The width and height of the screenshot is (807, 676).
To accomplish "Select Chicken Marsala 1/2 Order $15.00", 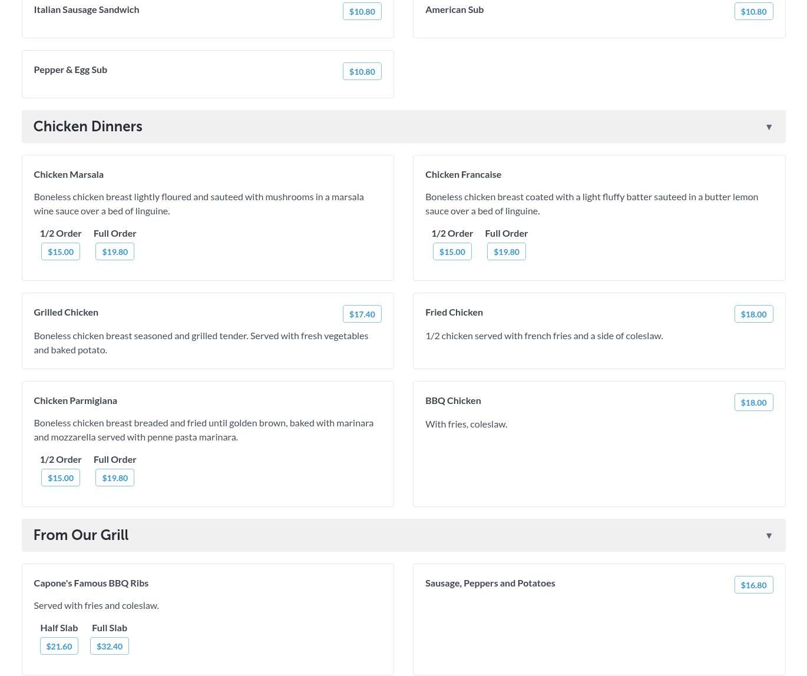I will 61,252.
